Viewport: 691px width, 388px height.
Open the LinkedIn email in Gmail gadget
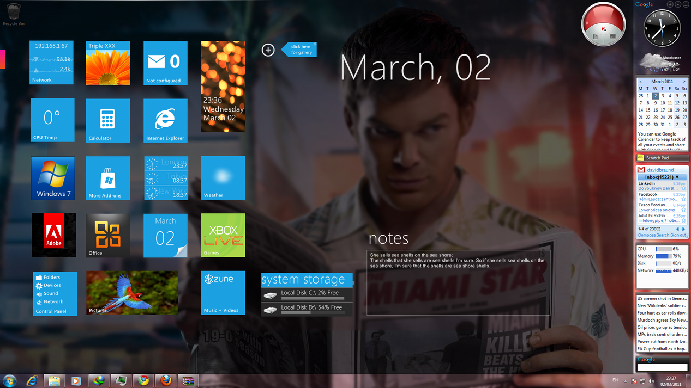point(662,186)
